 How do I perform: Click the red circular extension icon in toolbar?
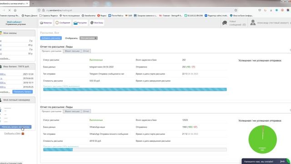pos(282,10)
